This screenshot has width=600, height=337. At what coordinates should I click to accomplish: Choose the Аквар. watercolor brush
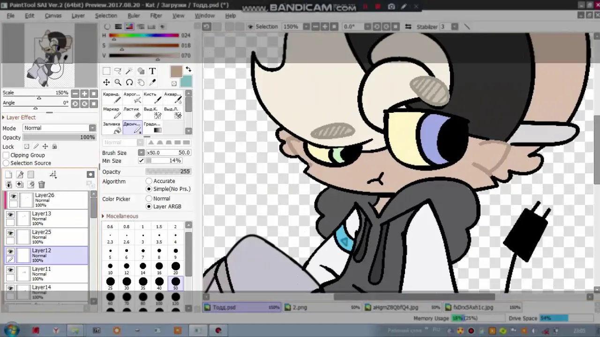tap(172, 98)
